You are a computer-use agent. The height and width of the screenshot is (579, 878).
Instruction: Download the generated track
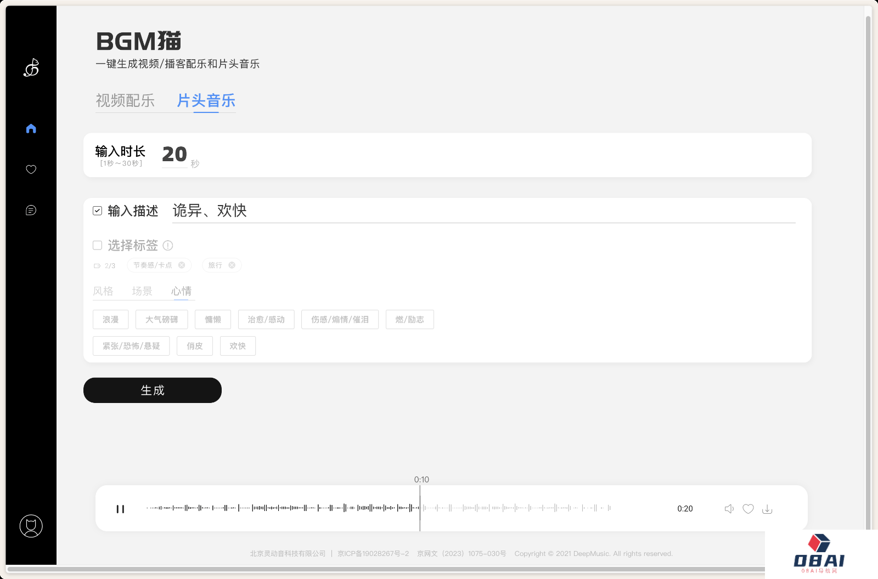pos(767,509)
